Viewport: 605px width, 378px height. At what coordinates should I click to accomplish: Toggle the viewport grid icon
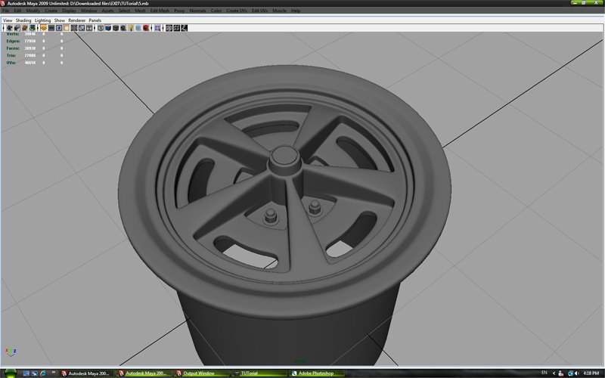click(x=44, y=28)
